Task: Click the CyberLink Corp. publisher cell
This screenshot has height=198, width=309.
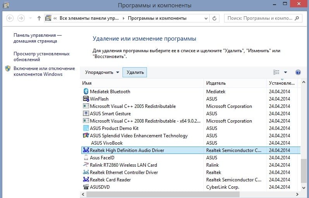Action: tap(223, 187)
